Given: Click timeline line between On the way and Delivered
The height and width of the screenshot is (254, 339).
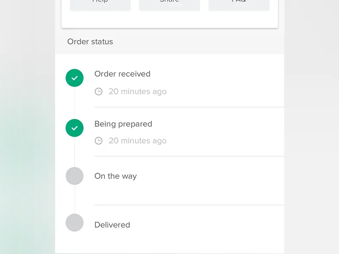Looking at the screenshot, I should (75, 199).
